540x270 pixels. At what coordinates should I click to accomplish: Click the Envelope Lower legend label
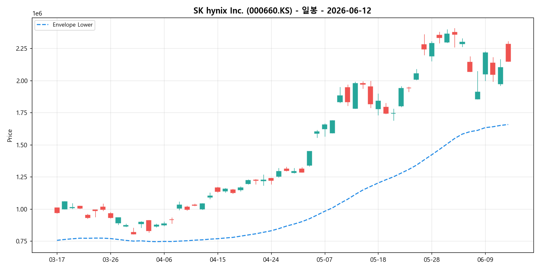tap(73, 25)
